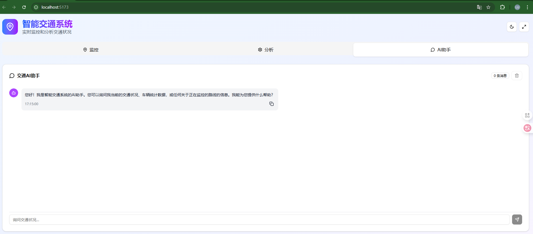Screen dimensions: 533x234
Task: Go back in browser history
Action: click(4, 7)
